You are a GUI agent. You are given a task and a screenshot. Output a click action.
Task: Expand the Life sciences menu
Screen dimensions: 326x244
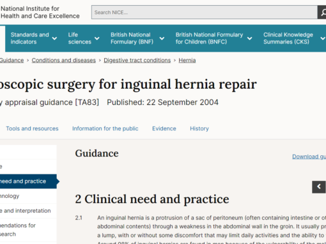(x=84, y=38)
